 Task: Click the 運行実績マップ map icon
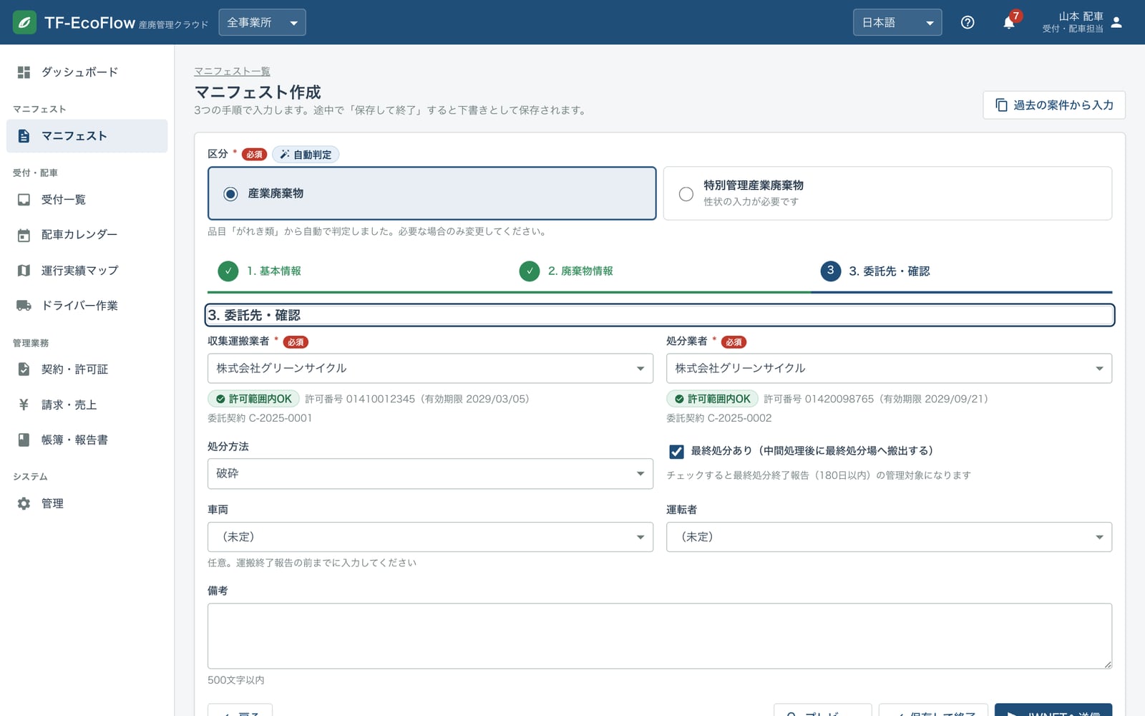point(24,271)
